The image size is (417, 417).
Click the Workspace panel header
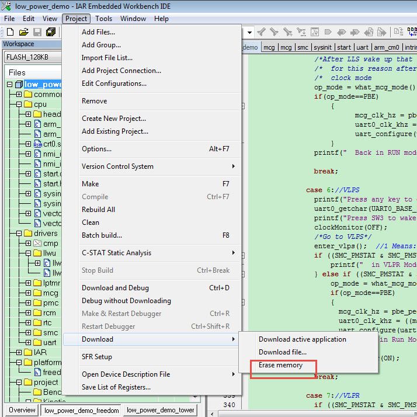(x=32, y=44)
